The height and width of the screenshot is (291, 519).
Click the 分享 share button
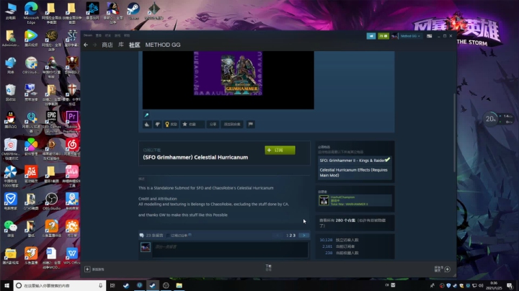213,125
